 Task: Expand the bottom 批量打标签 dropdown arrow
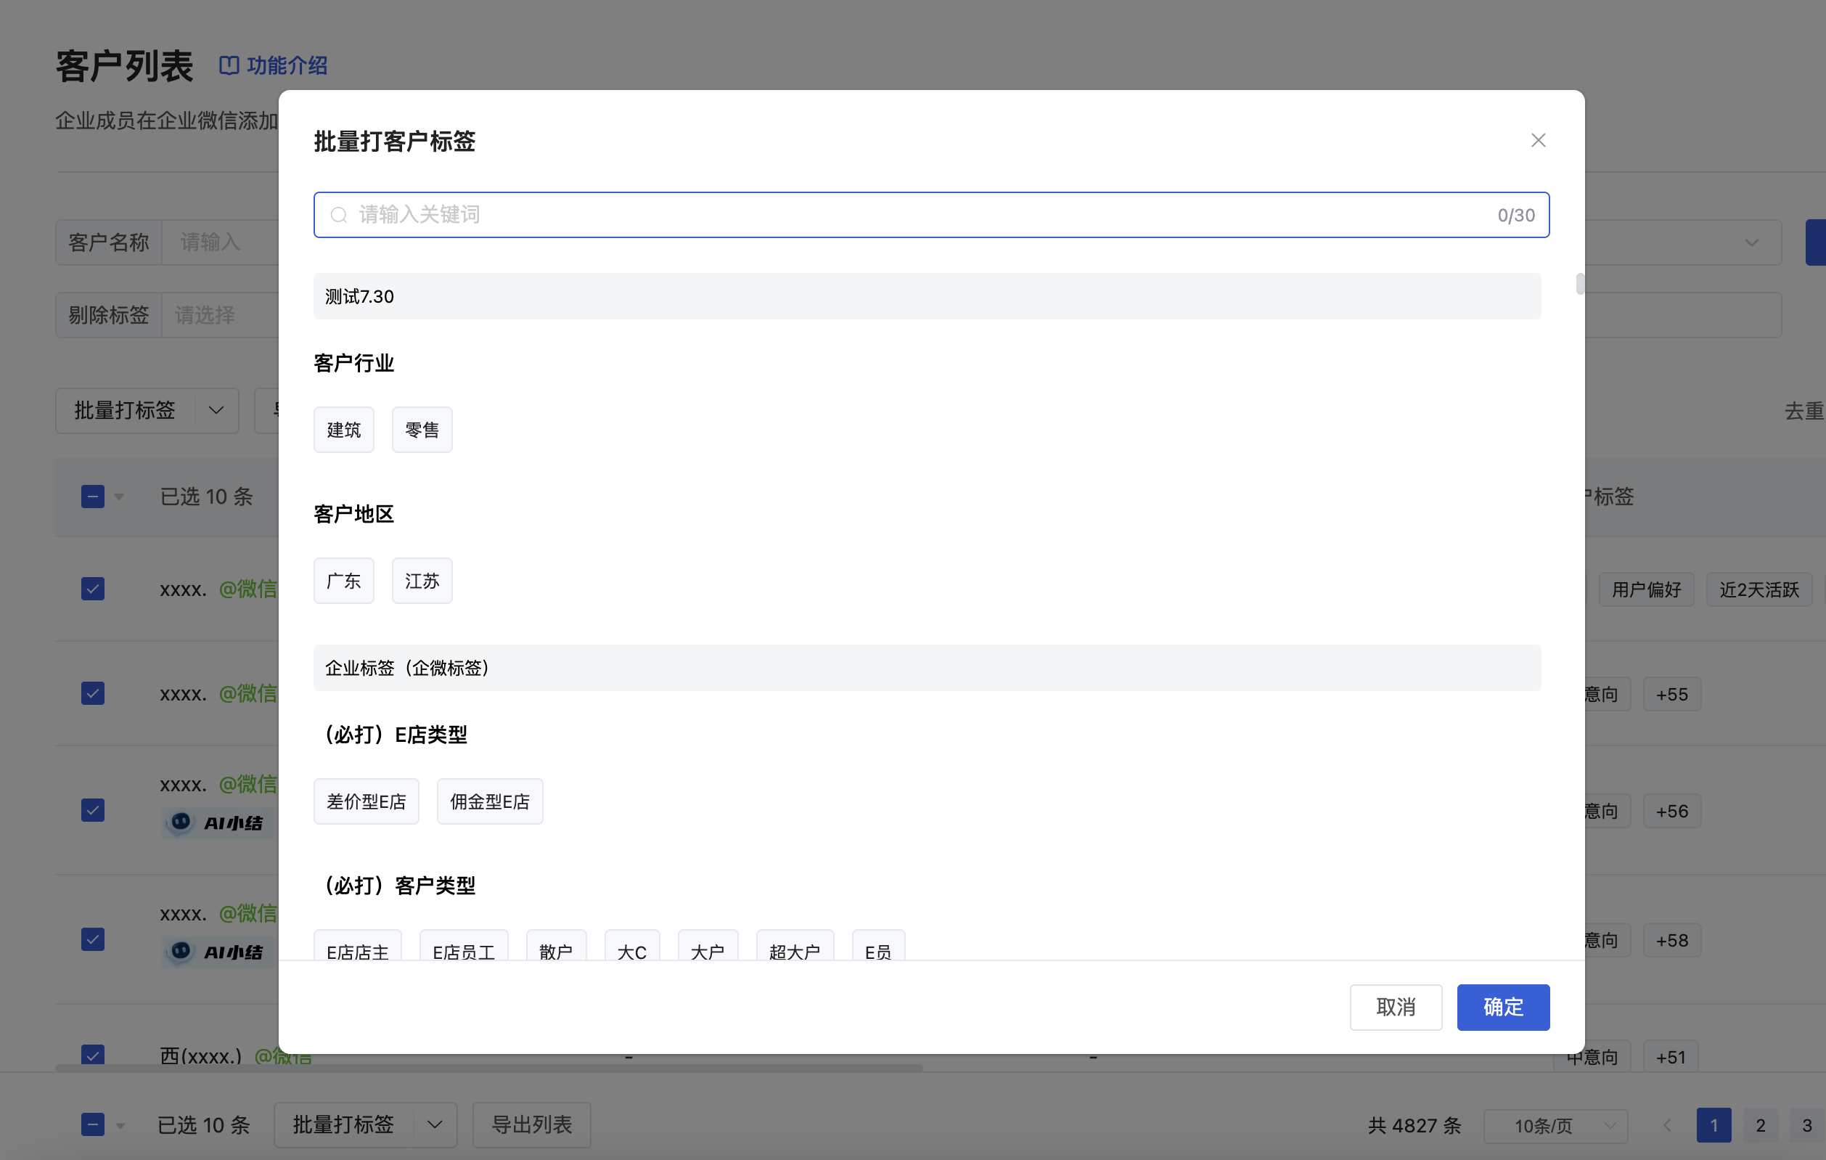pyautogui.click(x=435, y=1124)
